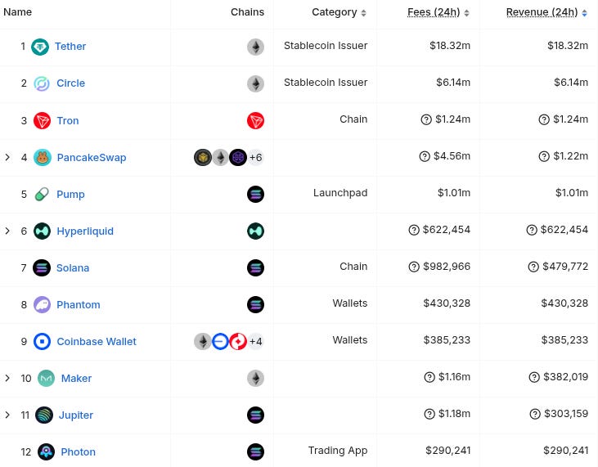The image size is (598, 467).
Task: Click Tether's $18.32m fees value
Action: [x=450, y=46]
